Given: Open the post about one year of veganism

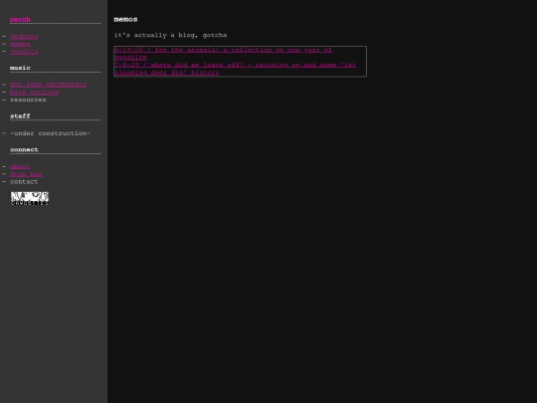Looking at the screenshot, I should [223, 54].
